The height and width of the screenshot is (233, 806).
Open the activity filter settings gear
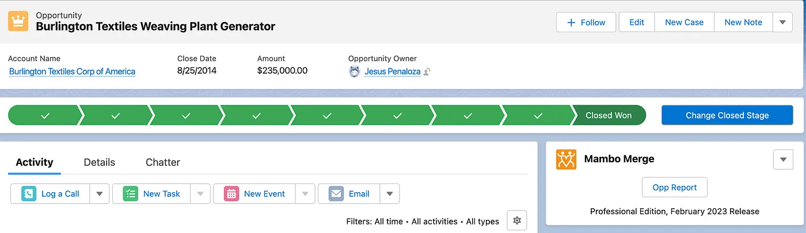point(517,221)
